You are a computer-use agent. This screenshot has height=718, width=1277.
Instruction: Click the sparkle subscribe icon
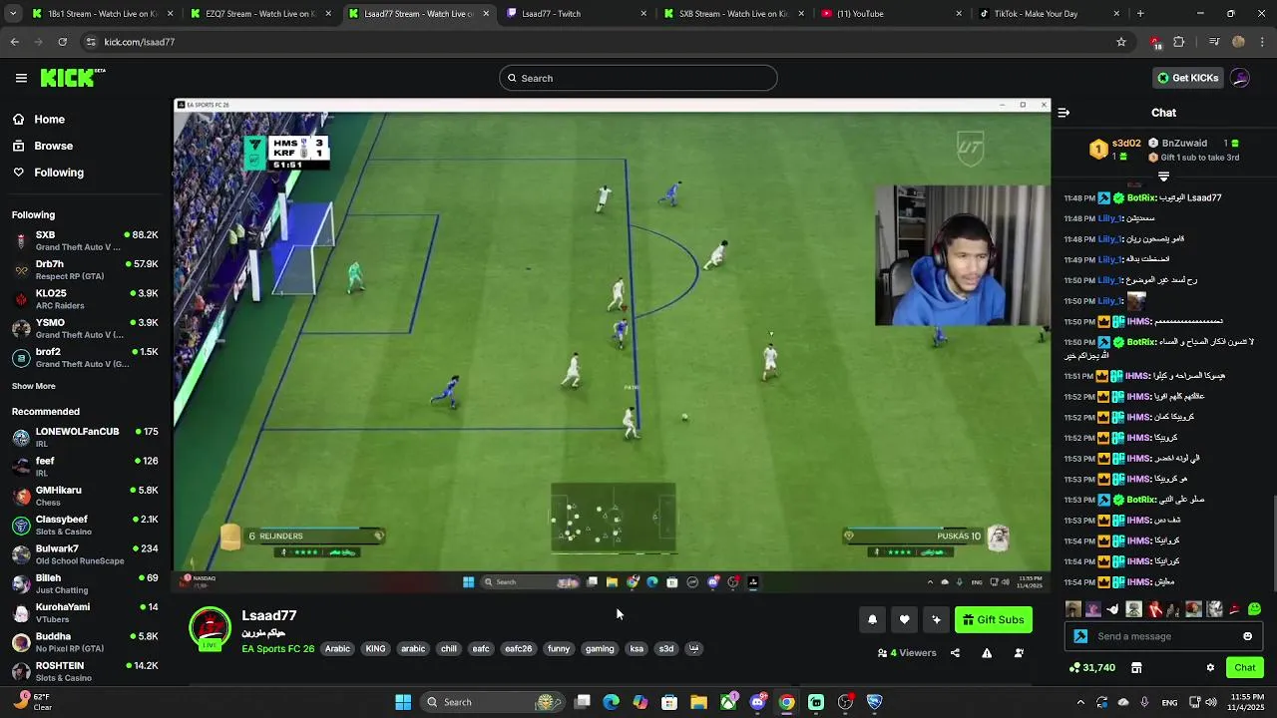936,619
